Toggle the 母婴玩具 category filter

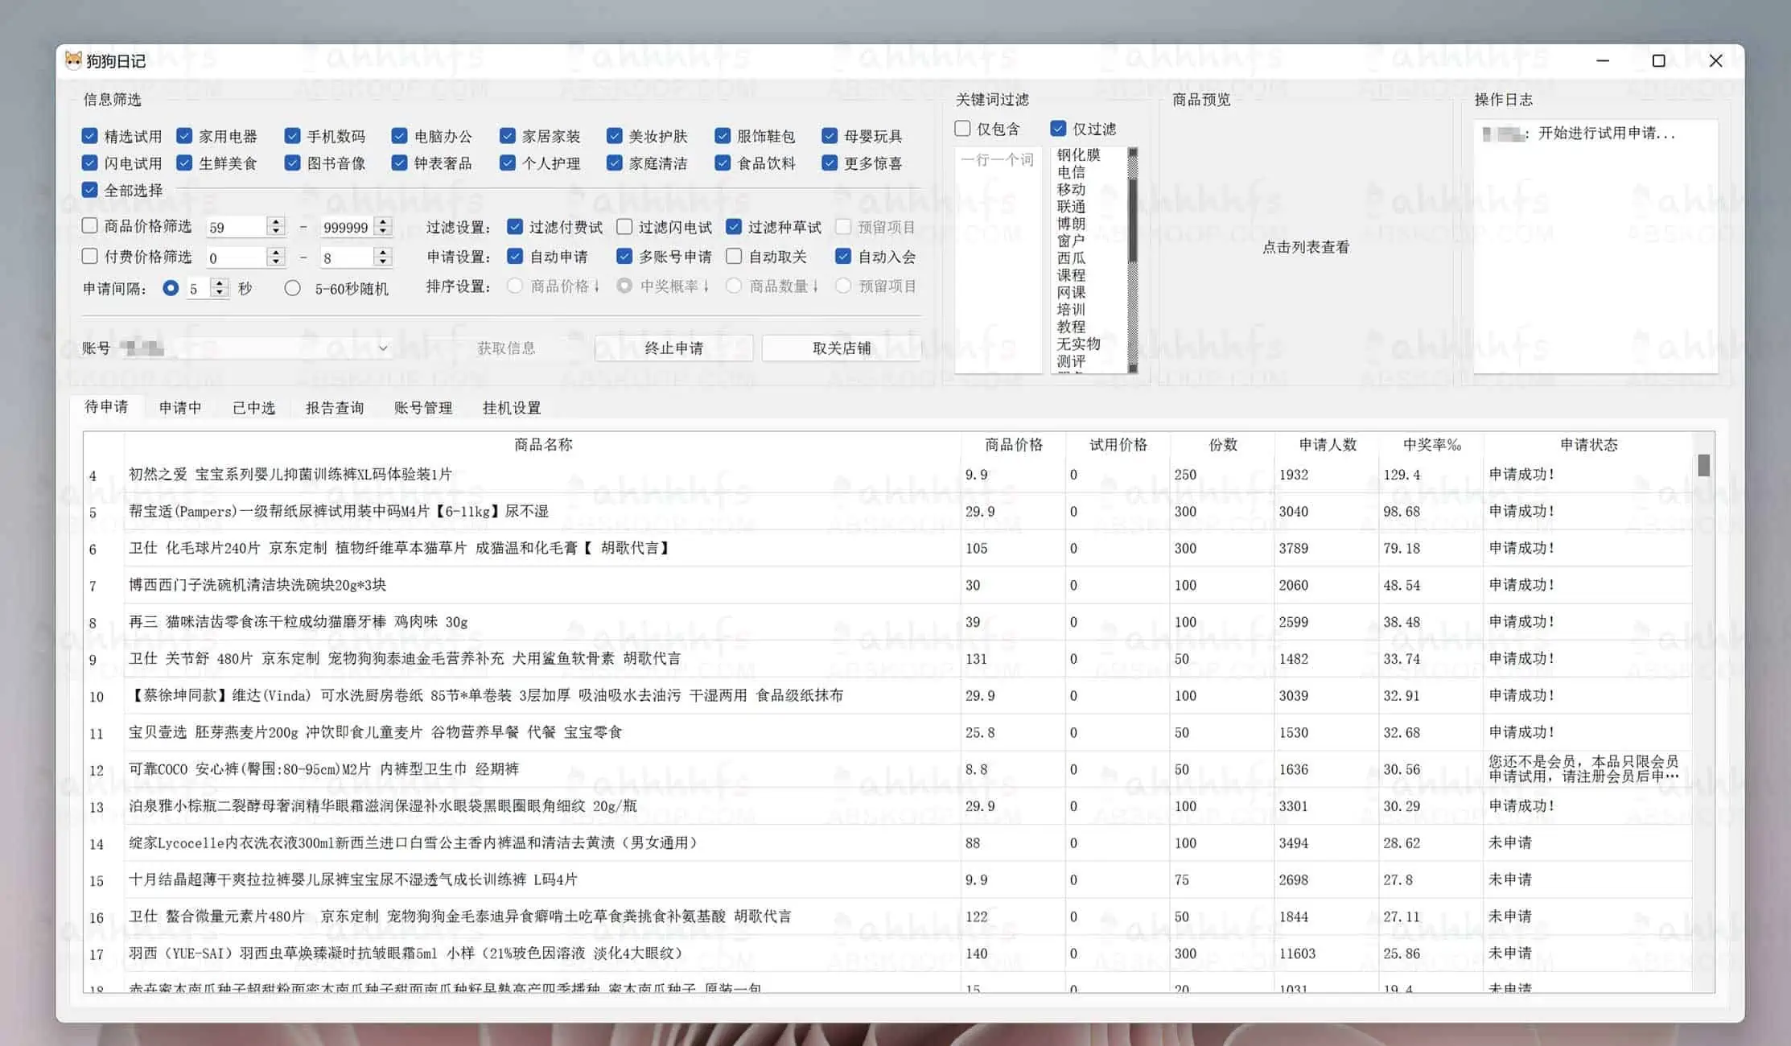(830, 135)
